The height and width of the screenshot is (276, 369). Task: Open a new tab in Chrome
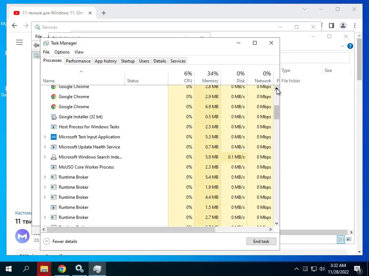coord(104,13)
